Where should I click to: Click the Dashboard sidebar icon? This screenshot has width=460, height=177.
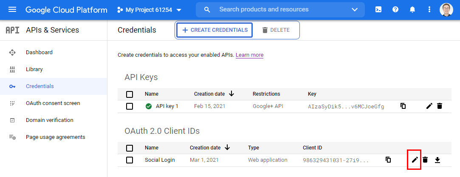click(12, 53)
